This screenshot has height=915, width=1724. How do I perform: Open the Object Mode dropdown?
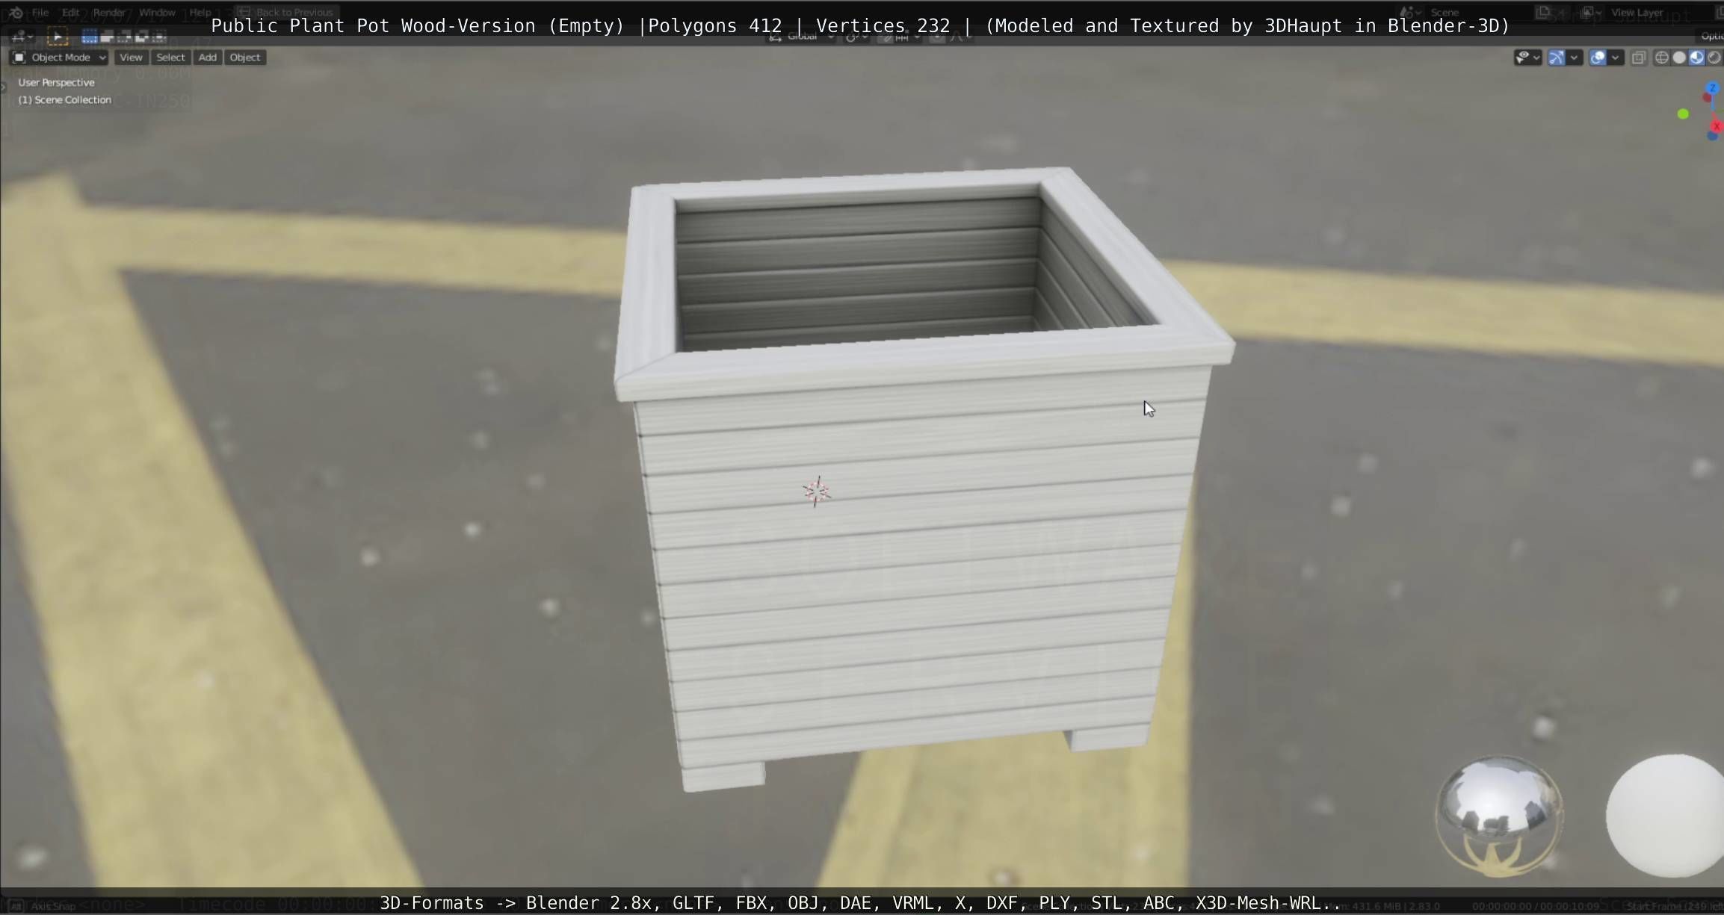60,58
